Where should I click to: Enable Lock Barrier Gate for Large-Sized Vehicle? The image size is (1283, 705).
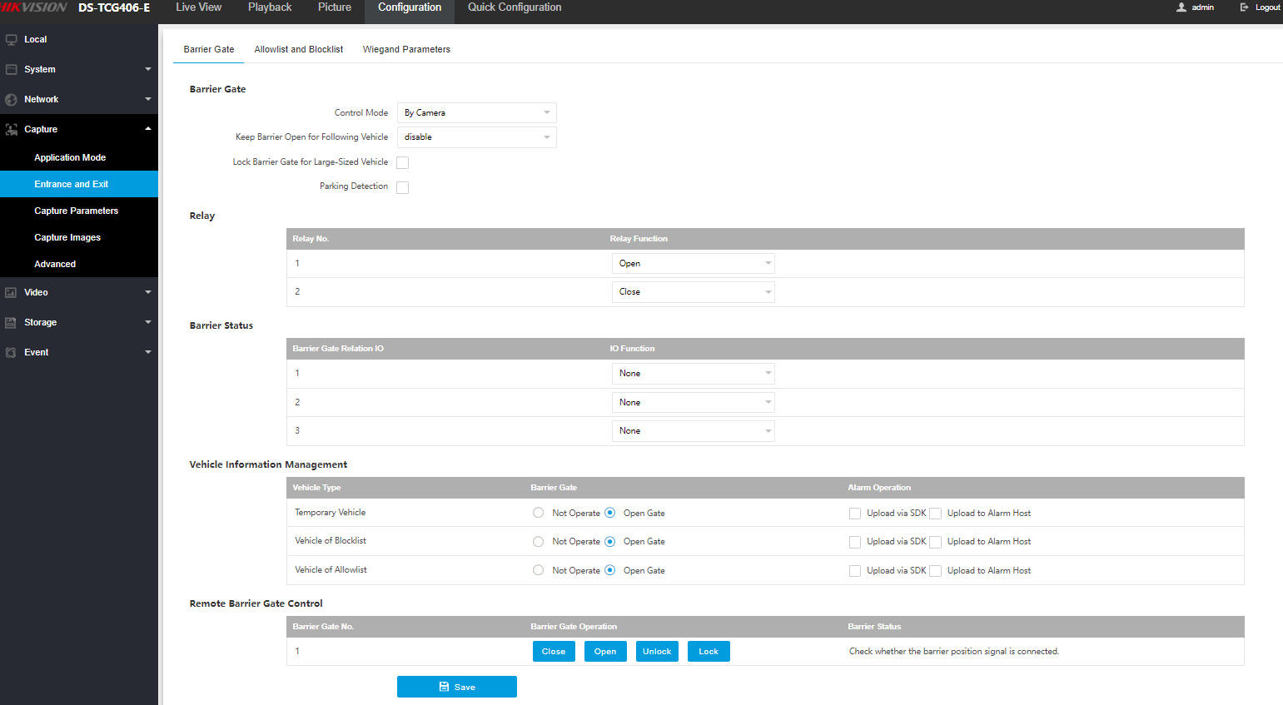(403, 163)
